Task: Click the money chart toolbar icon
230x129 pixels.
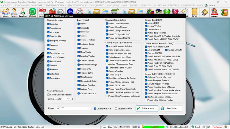Action: tap(150, 11)
